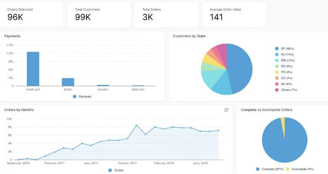Click the PR legend yellow dot
The image size is (328, 174).
(277, 72)
